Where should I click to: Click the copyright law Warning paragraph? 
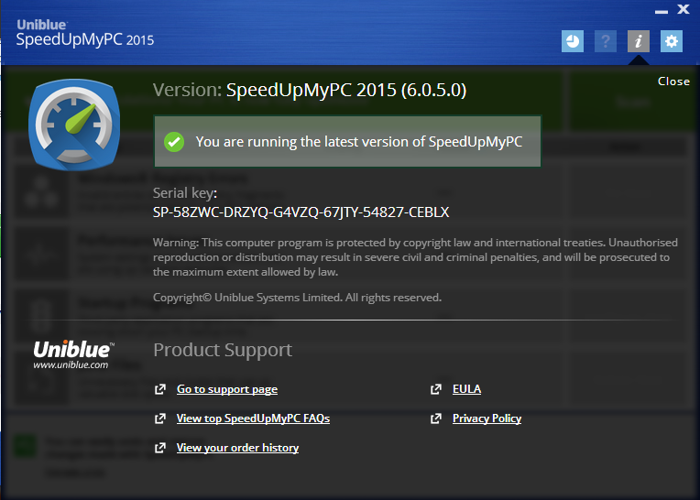pyautogui.click(x=415, y=257)
